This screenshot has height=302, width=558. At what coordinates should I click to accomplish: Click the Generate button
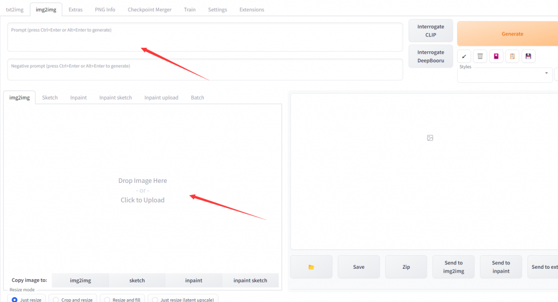coord(508,34)
